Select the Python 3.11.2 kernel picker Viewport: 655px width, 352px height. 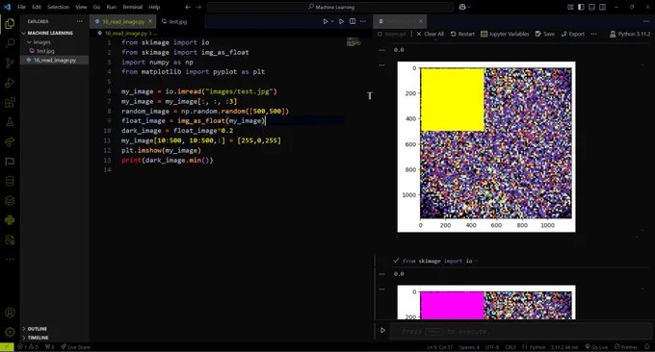[x=630, y=34]
